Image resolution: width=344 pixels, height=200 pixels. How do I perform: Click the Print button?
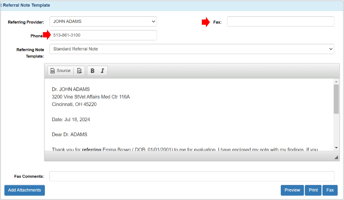click(313, 190)
